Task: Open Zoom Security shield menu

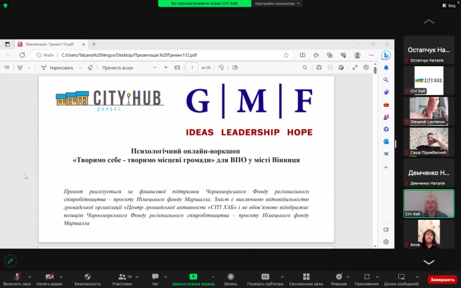Action: [x=88, y=279]
